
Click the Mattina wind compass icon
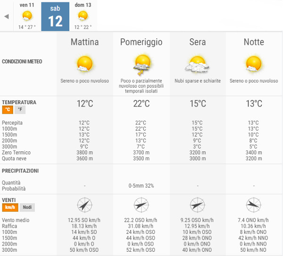point(84,205)
